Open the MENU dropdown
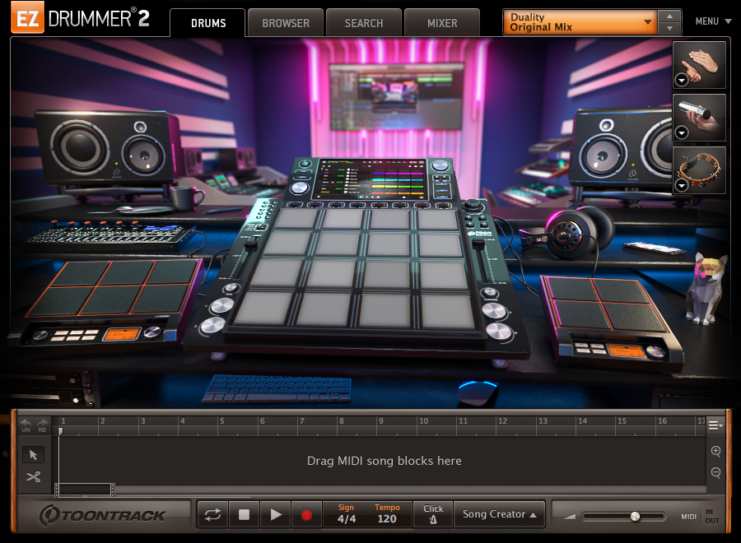The width and height of the screenshot is (741, 543). coord(713,21)
